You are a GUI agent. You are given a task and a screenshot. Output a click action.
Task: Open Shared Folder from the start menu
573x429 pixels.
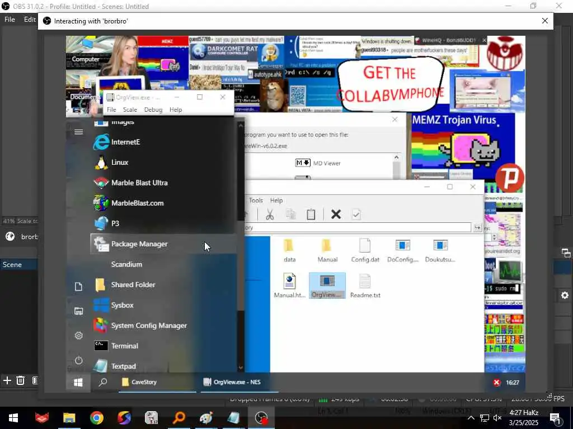pyautogui.click(x=164, y=284)
